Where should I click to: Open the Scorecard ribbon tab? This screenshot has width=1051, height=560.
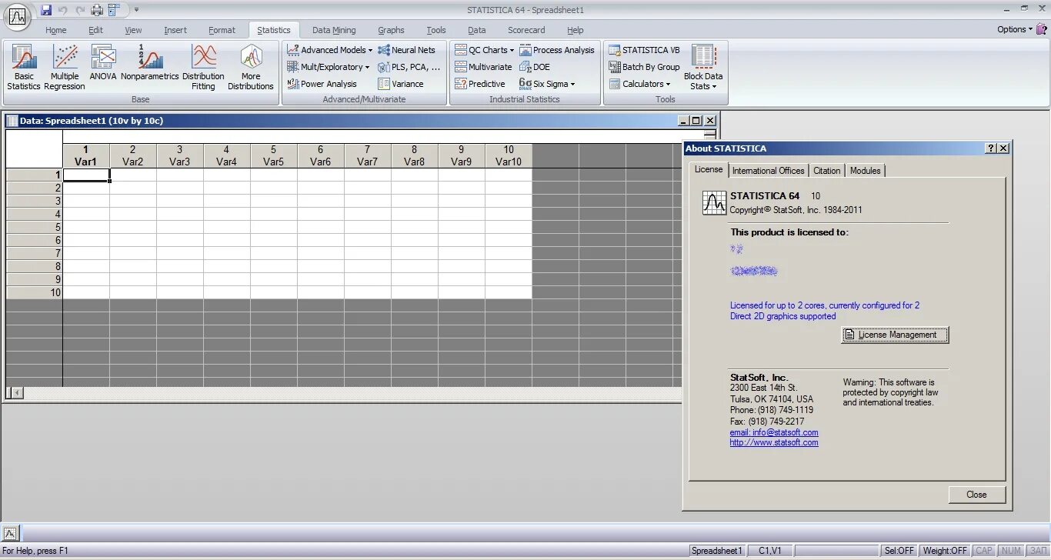point(526,30)
